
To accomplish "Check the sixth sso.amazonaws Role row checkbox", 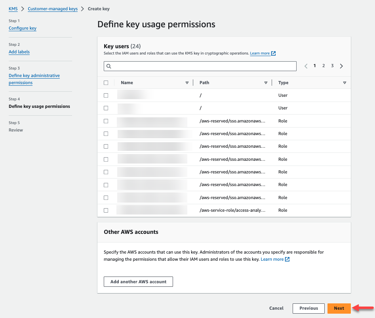I will point(106,185).
